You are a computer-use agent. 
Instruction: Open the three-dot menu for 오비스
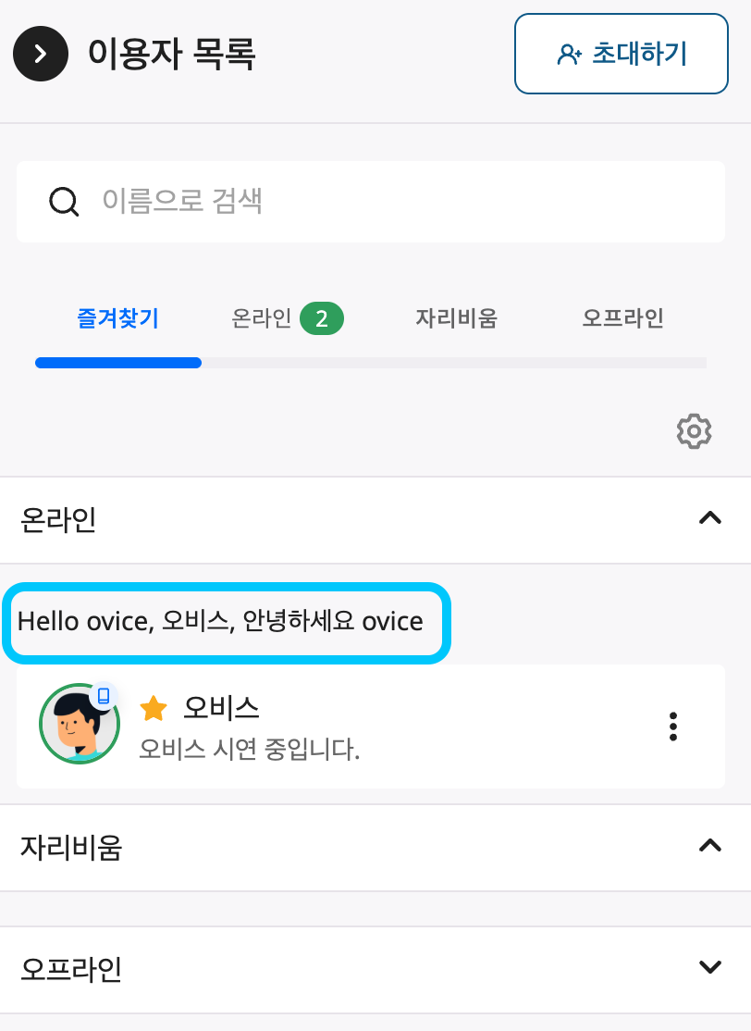pos(673,727)
